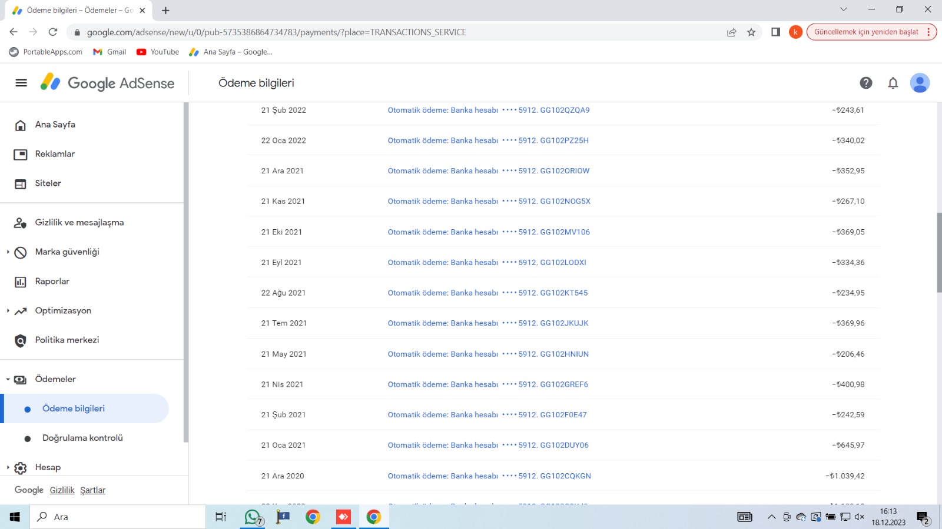Expand the Marka güvenliği section

[8, 252]
